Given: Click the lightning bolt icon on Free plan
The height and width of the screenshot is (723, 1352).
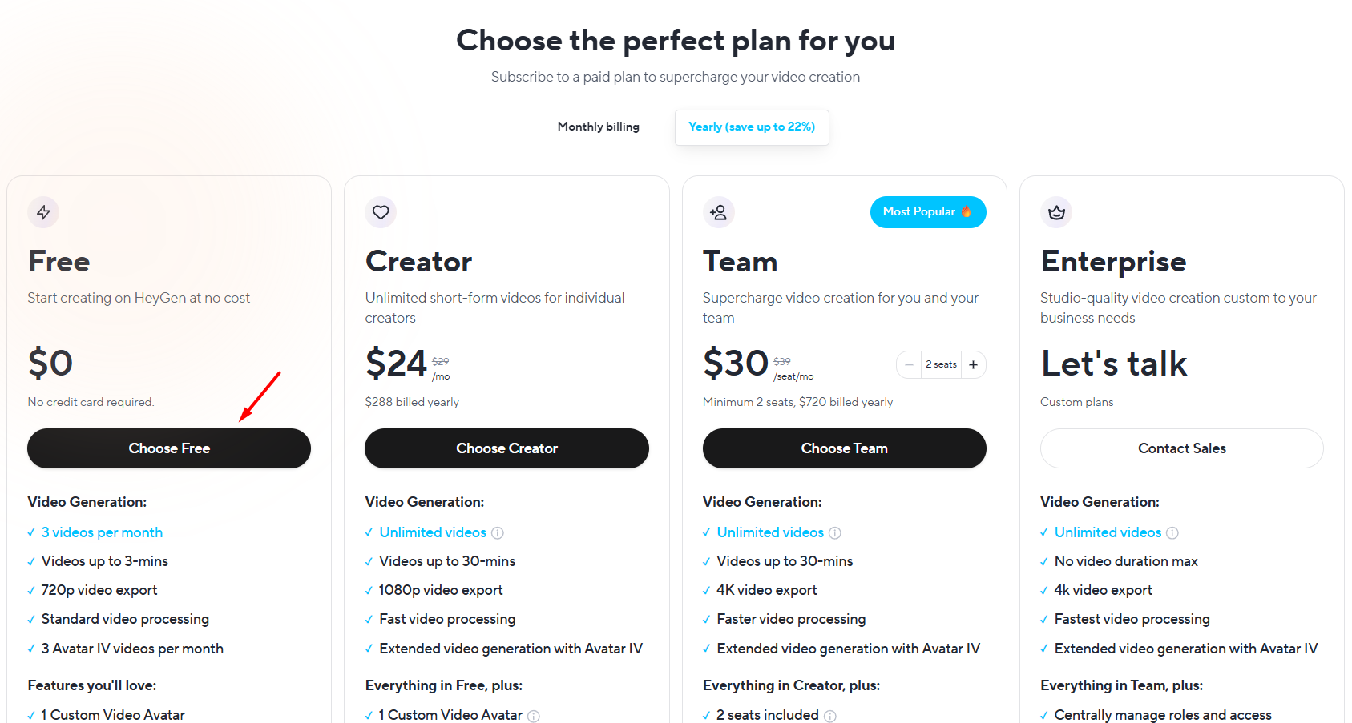Looking at the screenshot, I should pyautogui.click(x=43, y=212).
